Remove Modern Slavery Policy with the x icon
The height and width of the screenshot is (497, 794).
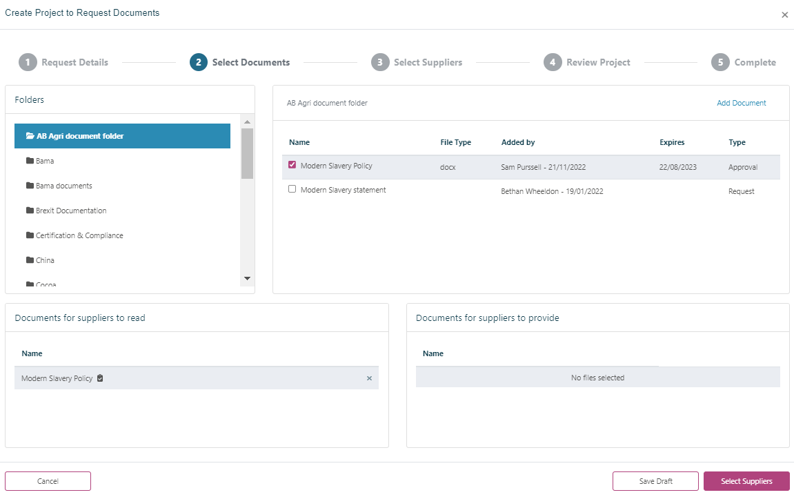pos(369,378)
